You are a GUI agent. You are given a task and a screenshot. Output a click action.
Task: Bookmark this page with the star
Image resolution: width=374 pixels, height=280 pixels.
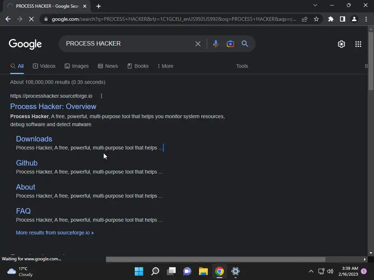point(316,19)
